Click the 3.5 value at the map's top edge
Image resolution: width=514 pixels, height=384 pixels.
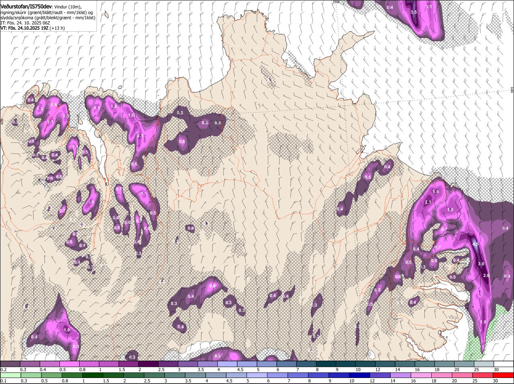[414, 12]
